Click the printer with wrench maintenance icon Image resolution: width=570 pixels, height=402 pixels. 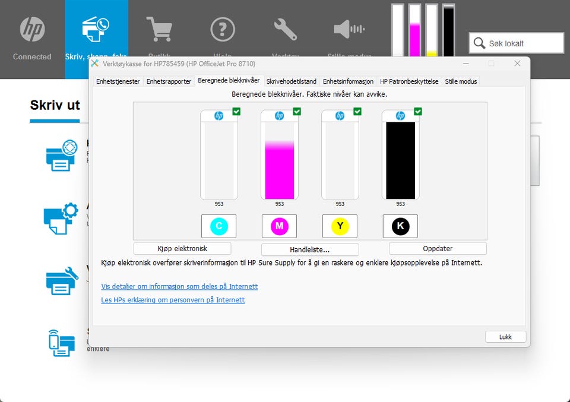tap(62, 281)
